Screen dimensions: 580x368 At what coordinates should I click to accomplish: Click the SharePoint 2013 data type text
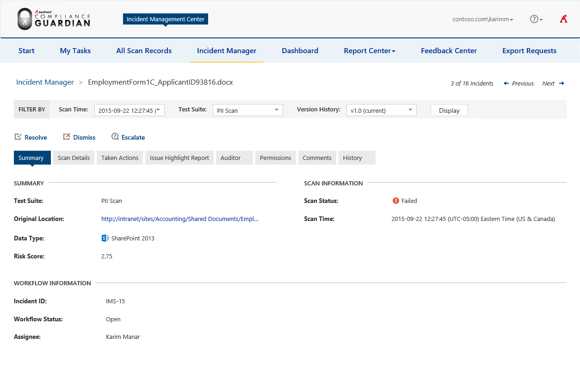coord(133,238)
